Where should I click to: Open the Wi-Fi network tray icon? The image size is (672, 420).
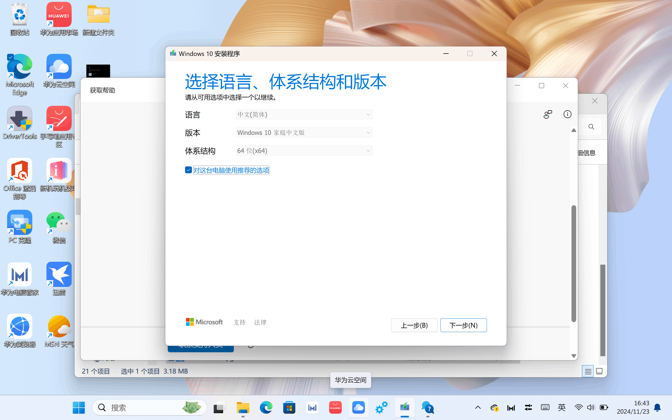tap(579, 407)
